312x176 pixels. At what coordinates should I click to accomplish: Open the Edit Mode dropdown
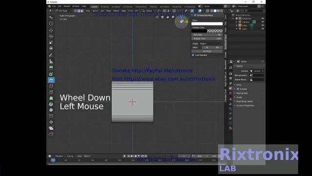tap(64, 11)
